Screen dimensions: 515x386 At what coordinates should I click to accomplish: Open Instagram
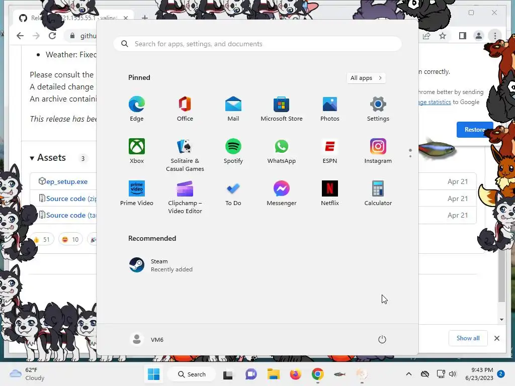click(378, 151)
